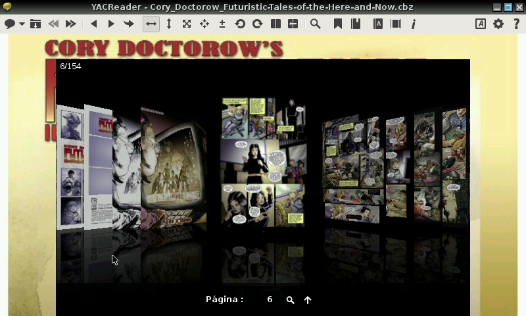
Task: Click the open comic speech-bubble icon
Action: point(10,24)
